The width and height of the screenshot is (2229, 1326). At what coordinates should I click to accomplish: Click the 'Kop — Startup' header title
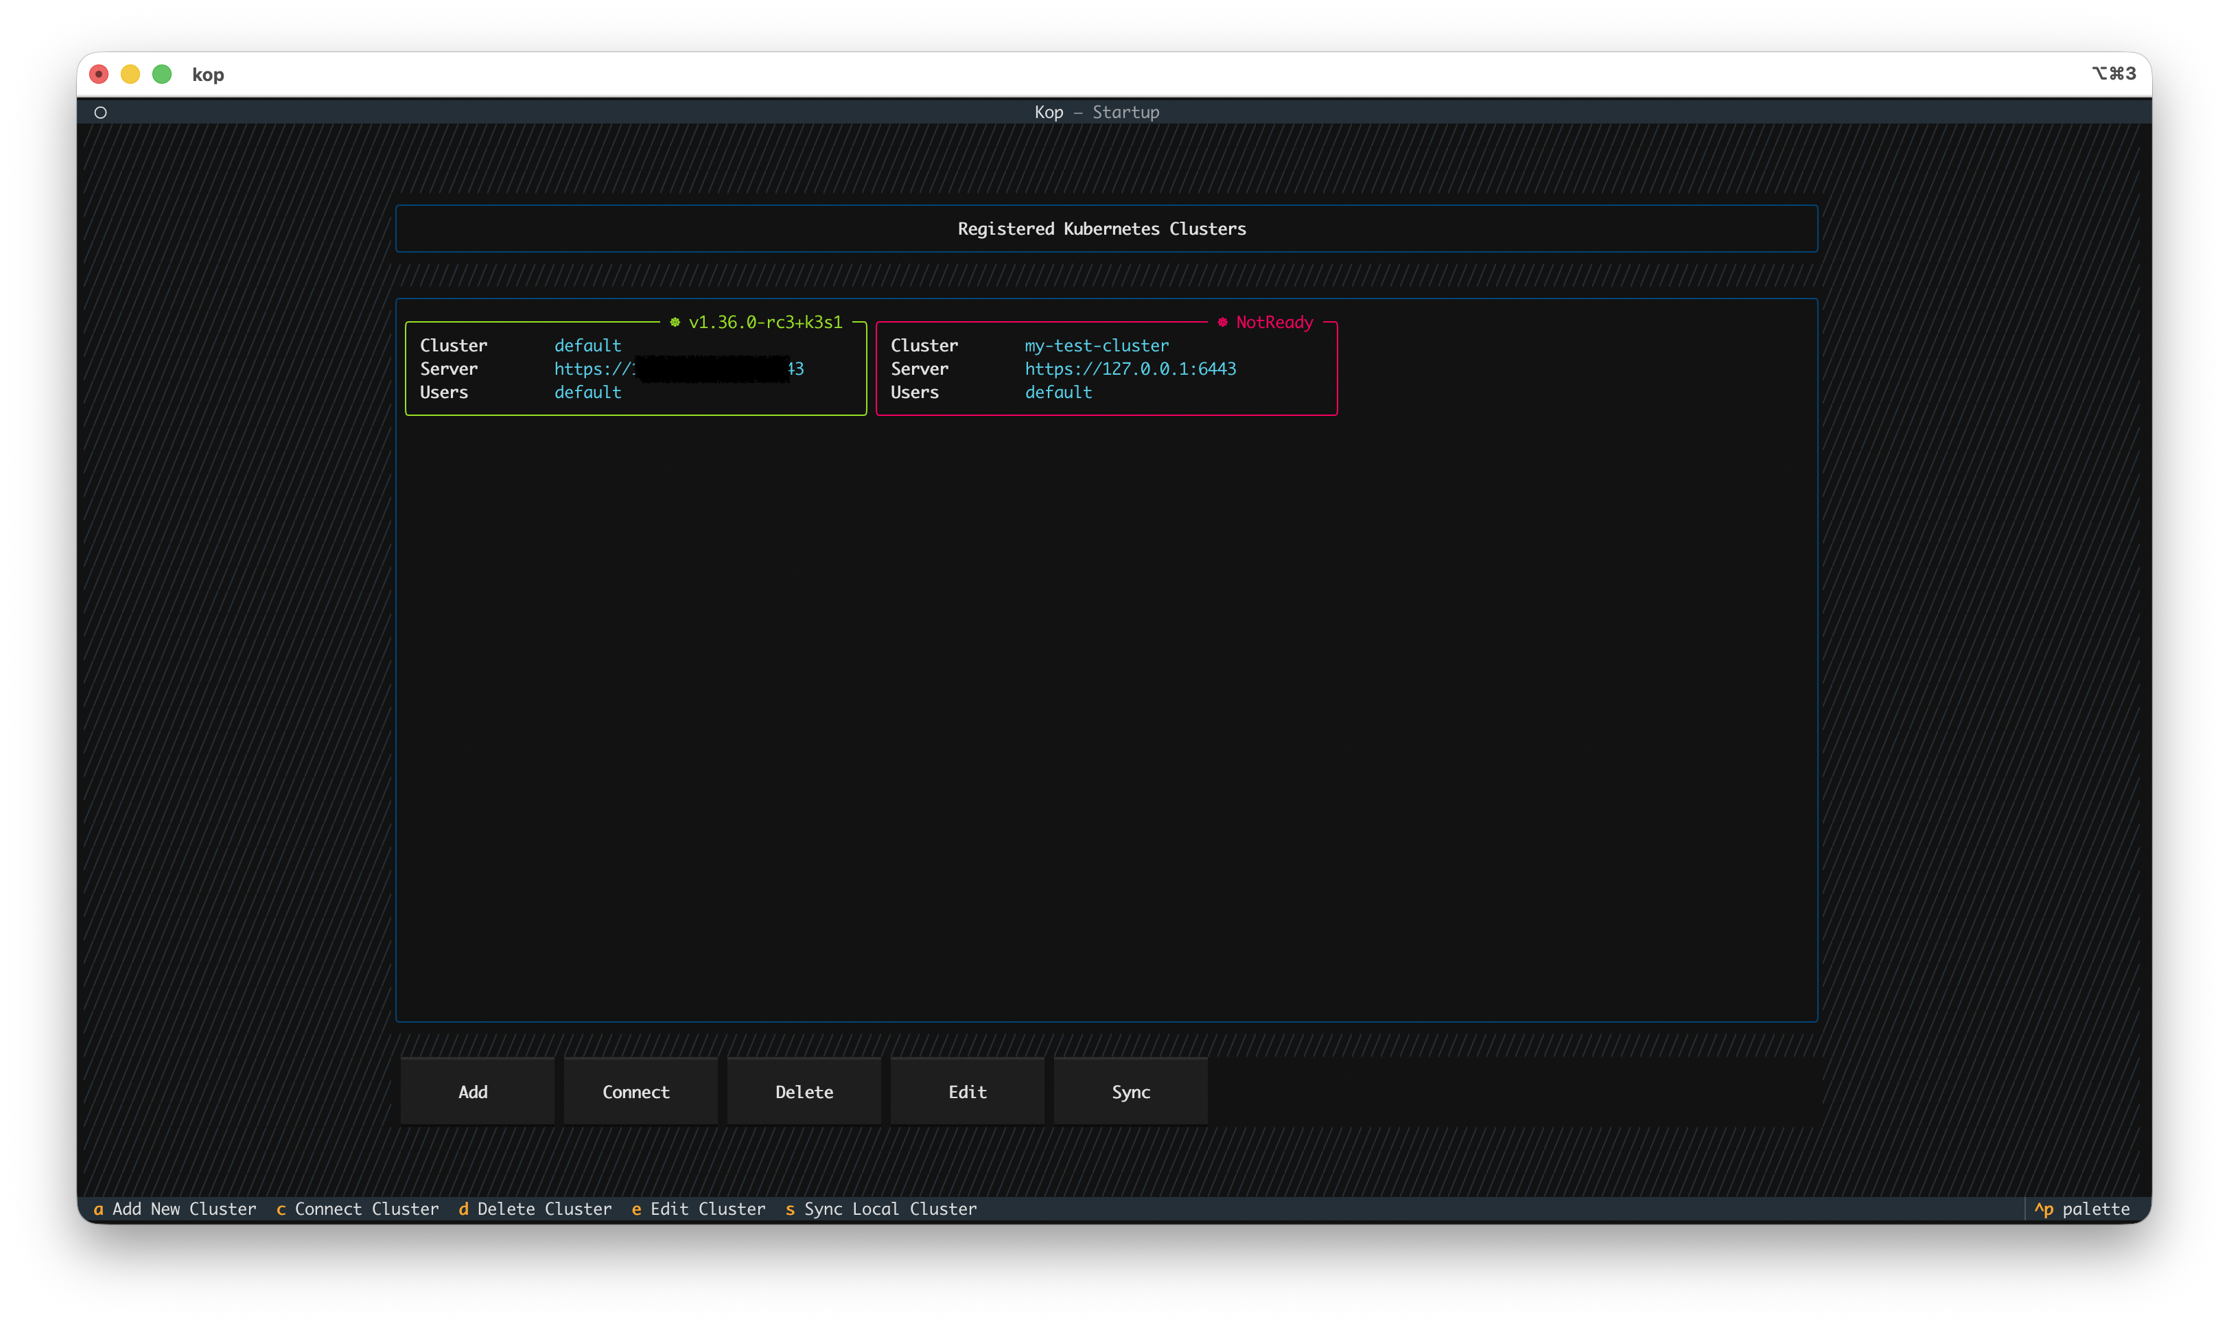(x=1096, y=113)
